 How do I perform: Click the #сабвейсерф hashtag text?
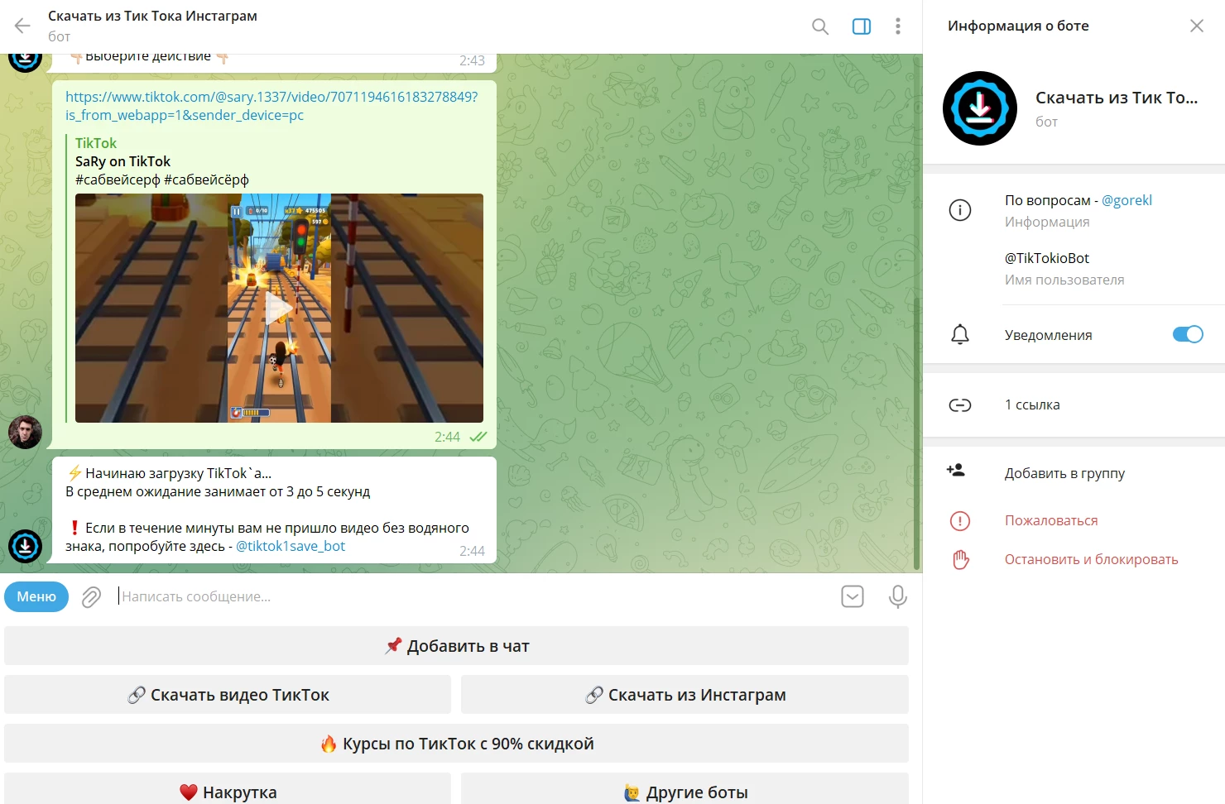[x=118, y=179]
